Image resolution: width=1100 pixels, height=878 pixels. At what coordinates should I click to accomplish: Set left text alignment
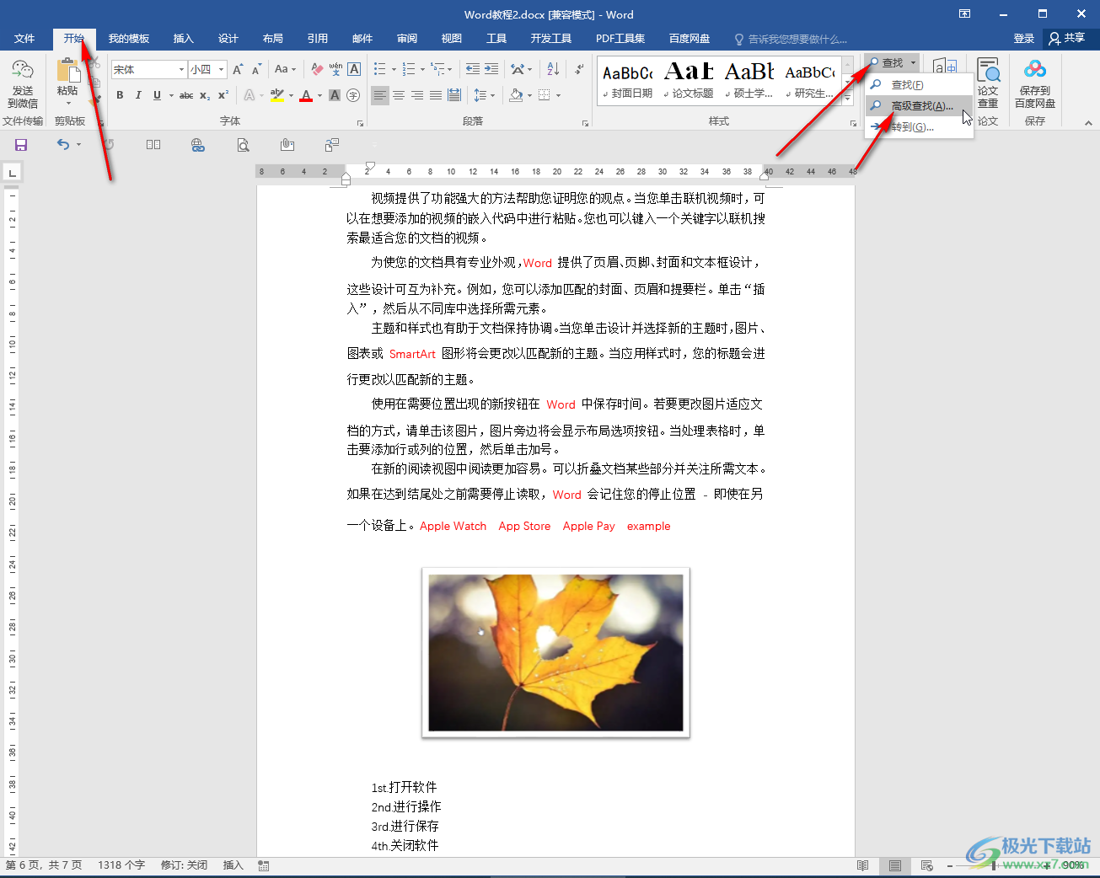coord(380,95)
